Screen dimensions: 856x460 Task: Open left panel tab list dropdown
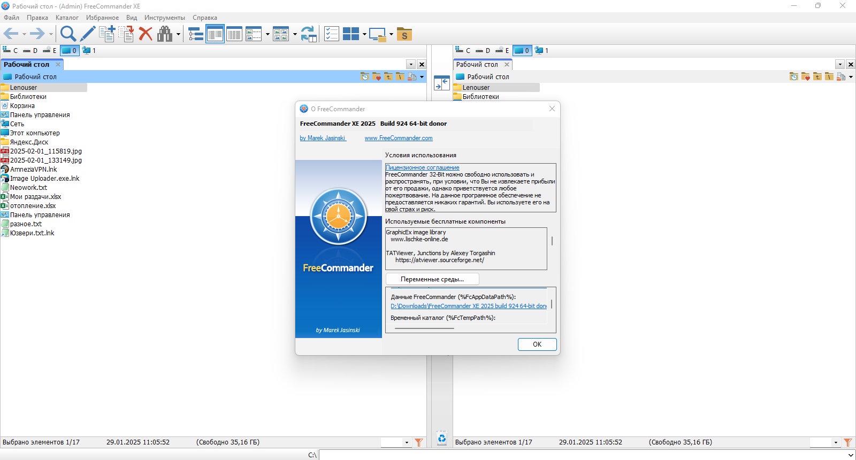[x=411, y=64]
